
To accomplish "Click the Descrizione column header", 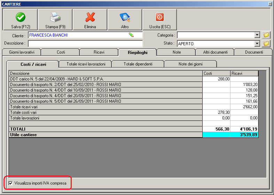I will click(x=105, y=73).
